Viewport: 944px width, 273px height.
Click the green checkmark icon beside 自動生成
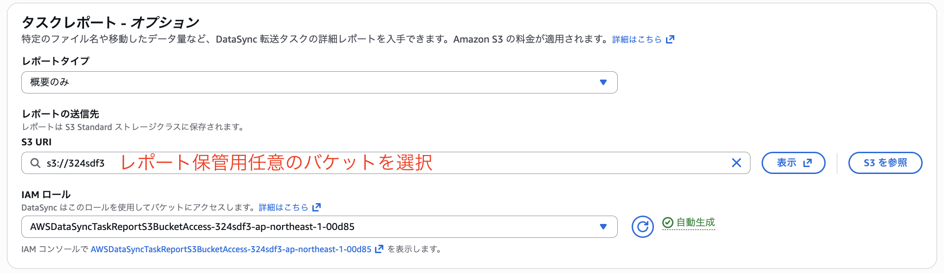click(x=667, y=222)
